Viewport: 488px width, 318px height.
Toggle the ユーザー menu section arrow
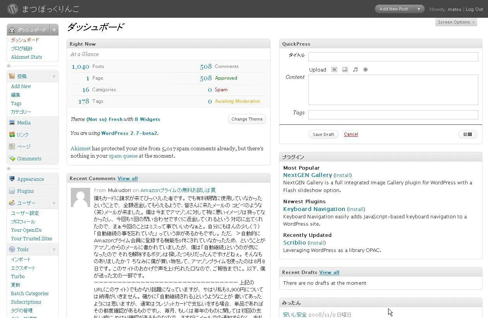click(54, 203)
